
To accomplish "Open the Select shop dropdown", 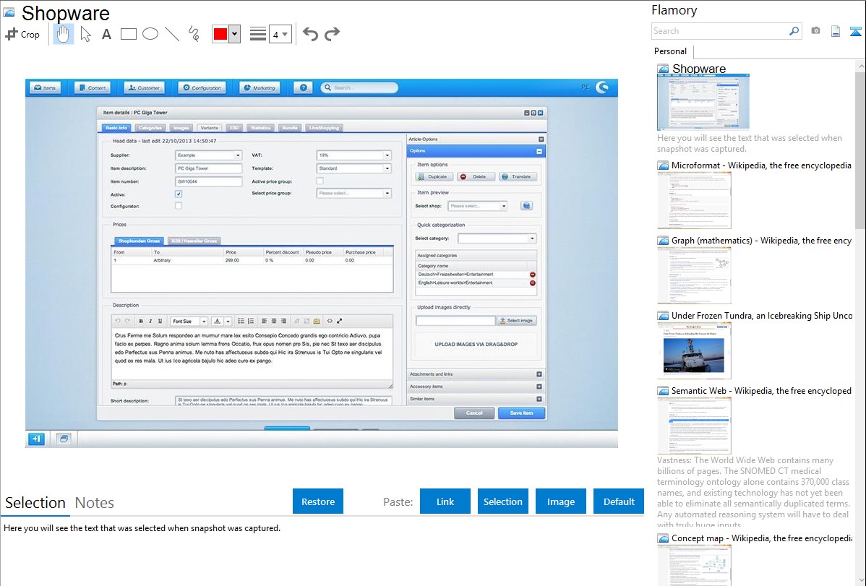I will click(x=477, y=206).
